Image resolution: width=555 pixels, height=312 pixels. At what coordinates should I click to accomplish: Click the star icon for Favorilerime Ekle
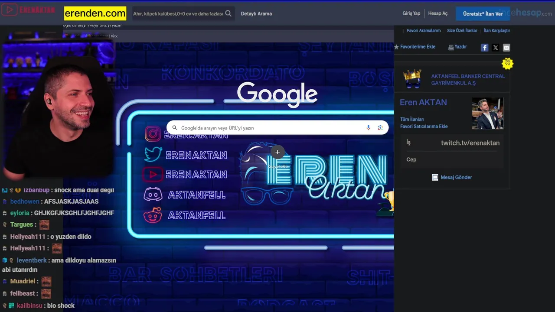(396, 47)
